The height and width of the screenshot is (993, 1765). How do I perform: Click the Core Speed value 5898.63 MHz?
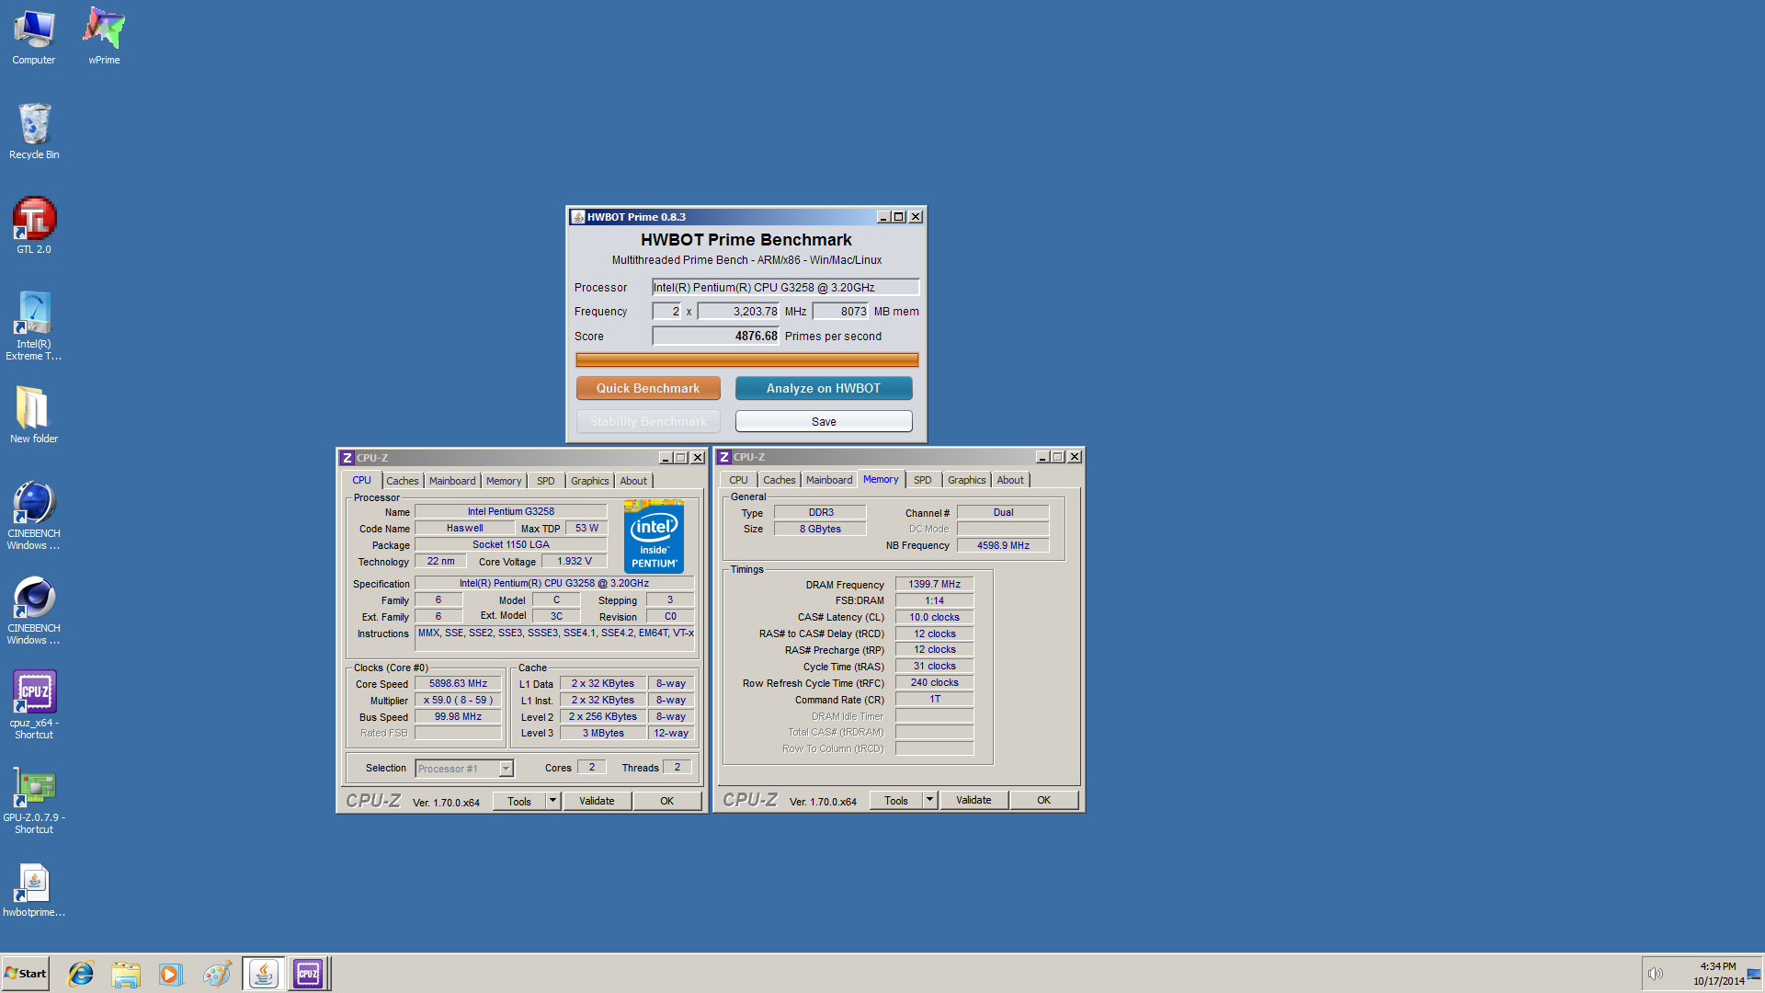tap(458, 684)
